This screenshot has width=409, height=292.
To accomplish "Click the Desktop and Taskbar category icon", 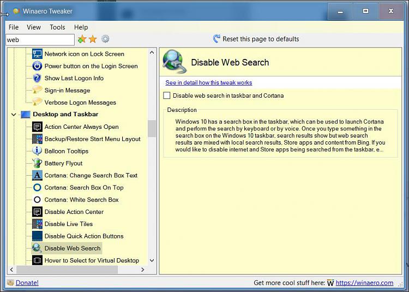I will (26, 114).
